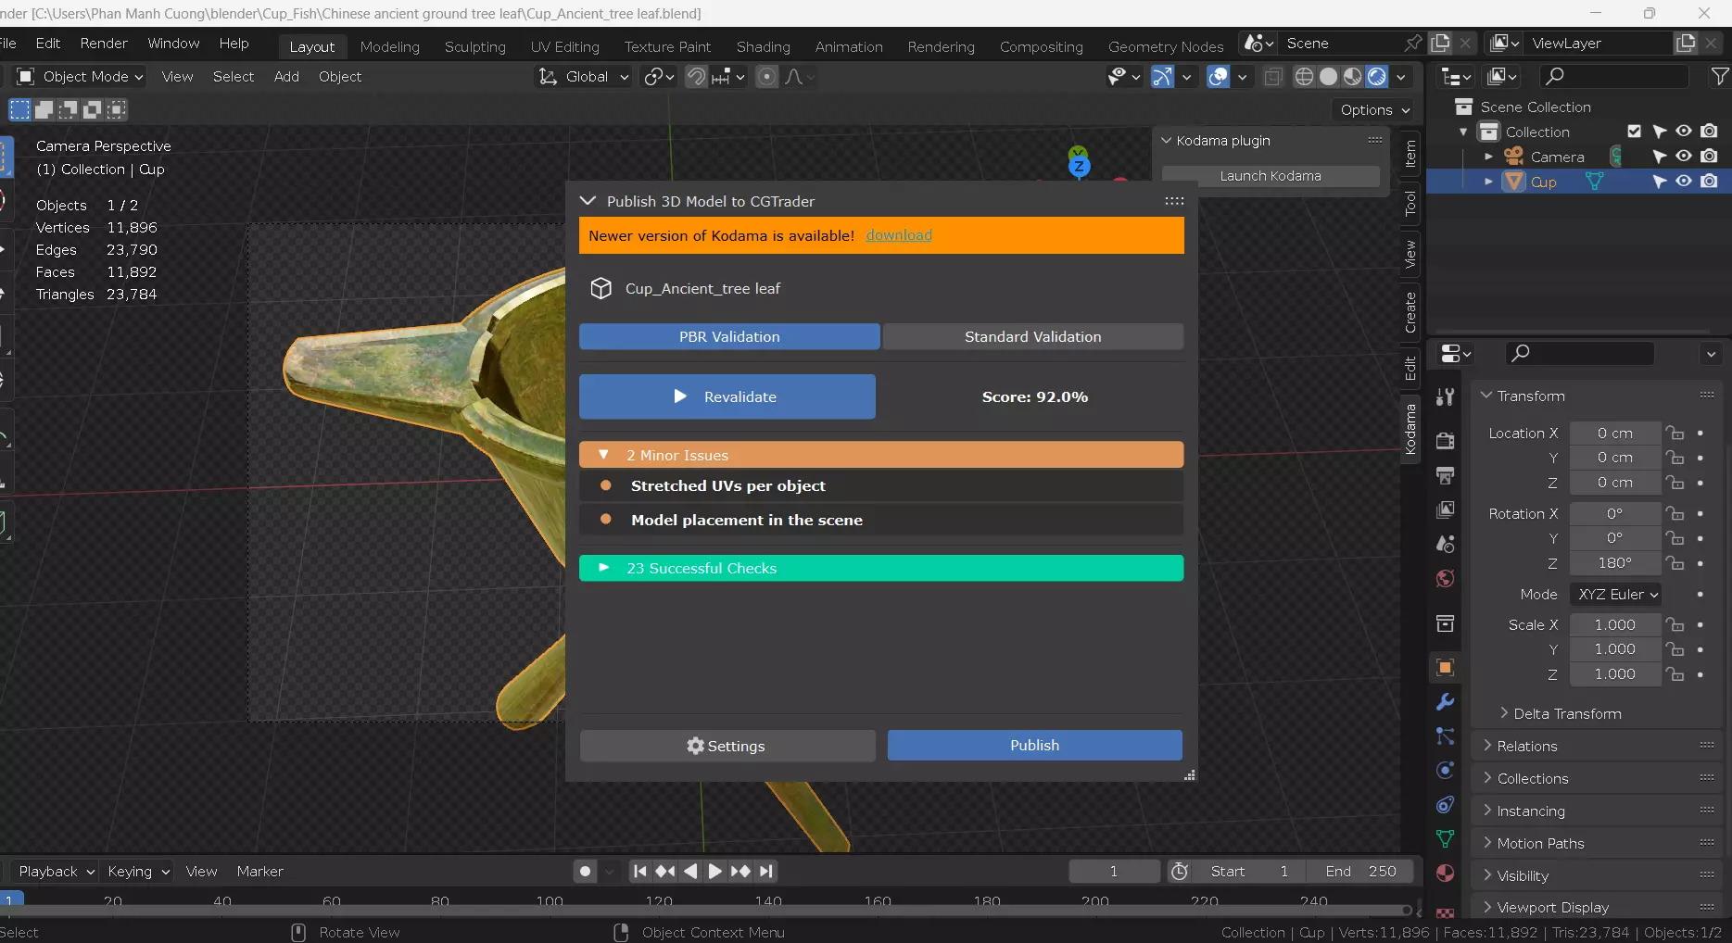Open the World properties tab icon
1732x943 pixels.
[1445, 579]
